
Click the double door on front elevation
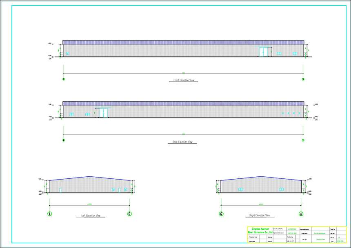(266, 52)
